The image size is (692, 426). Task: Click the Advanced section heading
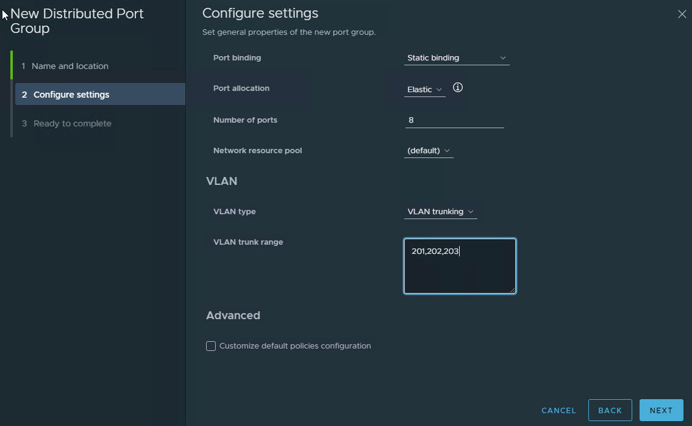coord(233,316)
